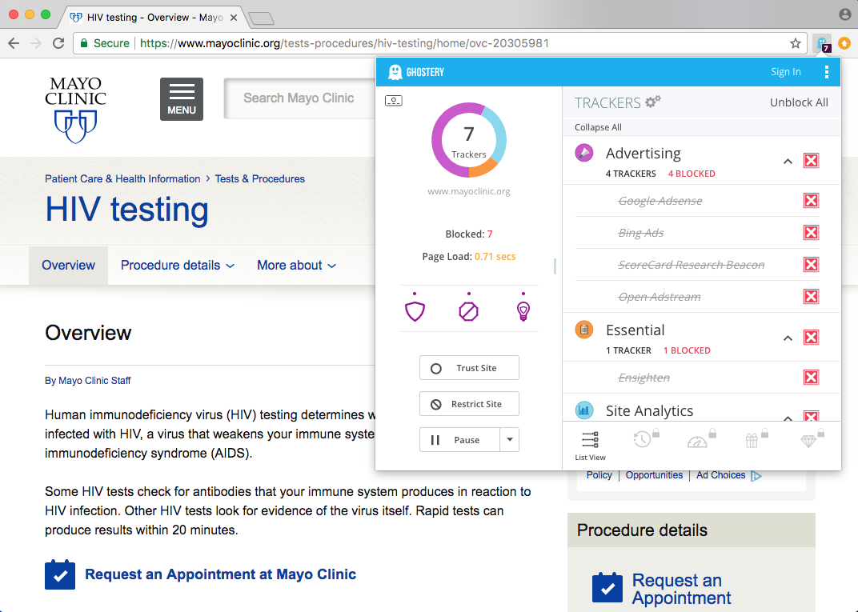Toggle block for Google Adsense tracker

click(x=811, y=201)
